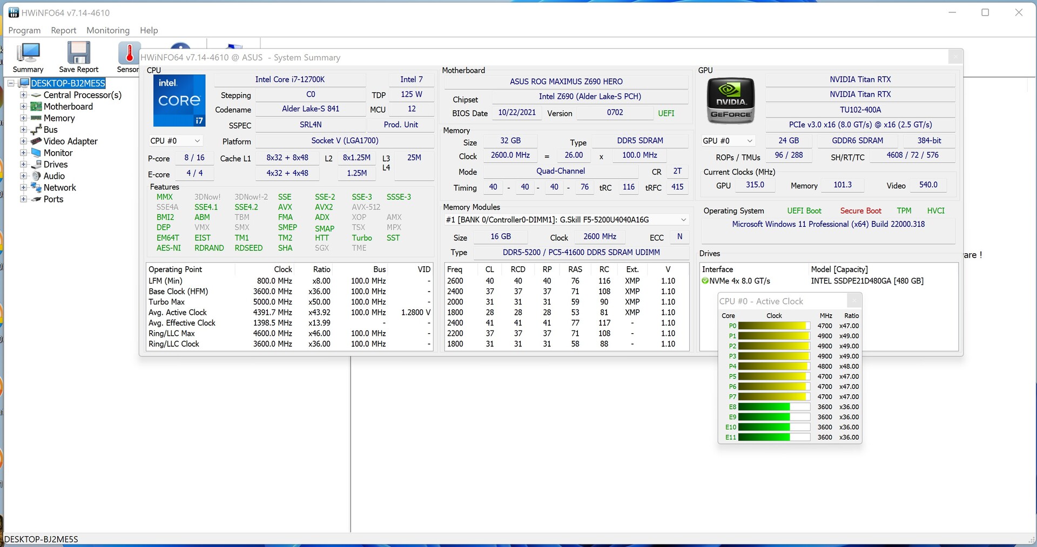Image resolution: width=1037 pixels, height=547 pixels.
Task: Click the Video Adapter tree icon
Action: [x=36, y=141]
